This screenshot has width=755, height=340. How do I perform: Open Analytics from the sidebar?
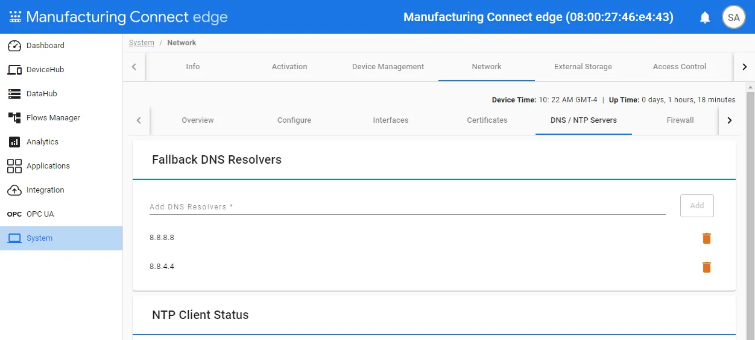click(61, 142)
